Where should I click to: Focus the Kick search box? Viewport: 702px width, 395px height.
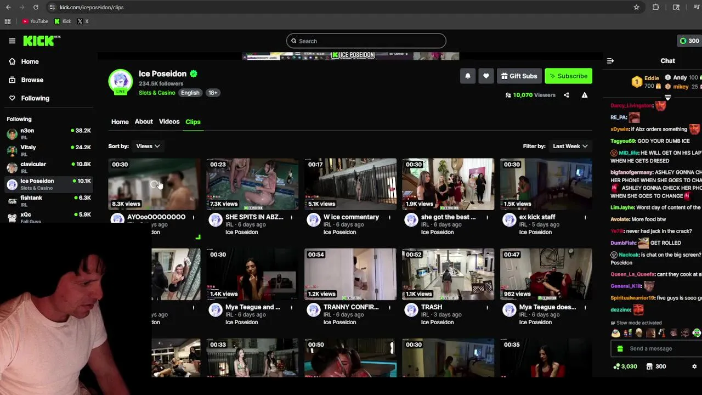[366, 41]
